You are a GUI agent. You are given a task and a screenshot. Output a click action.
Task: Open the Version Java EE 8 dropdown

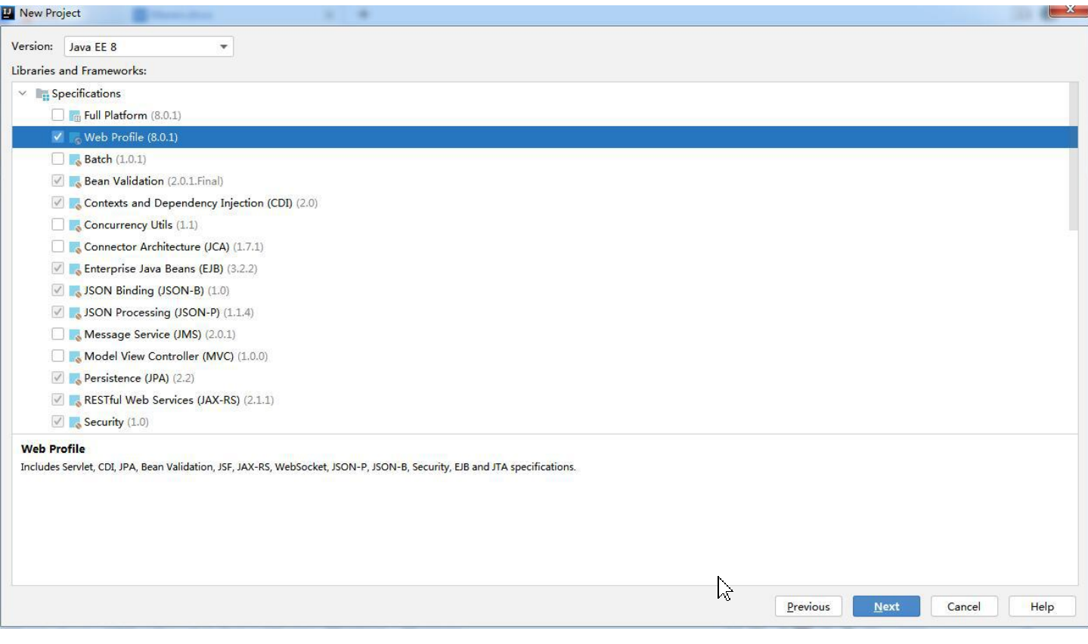coord(149,47)
